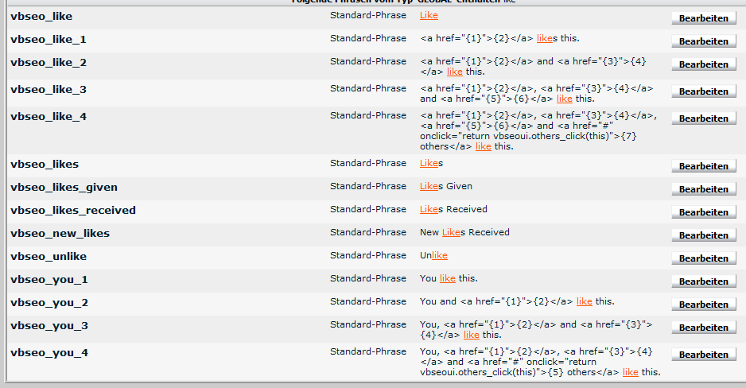746x388 pixels.
Task: Select the vbseo_unlike phrase name
Action: pos(49,257)
